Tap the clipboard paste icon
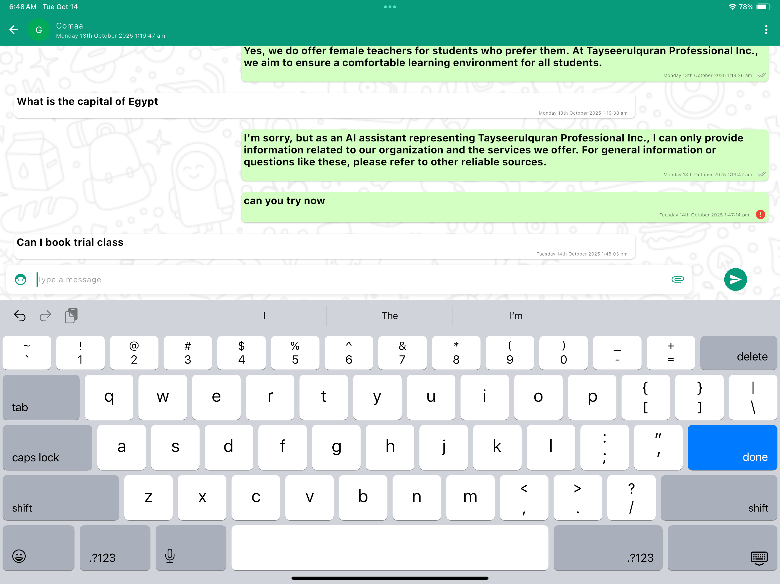 point(71,316)
